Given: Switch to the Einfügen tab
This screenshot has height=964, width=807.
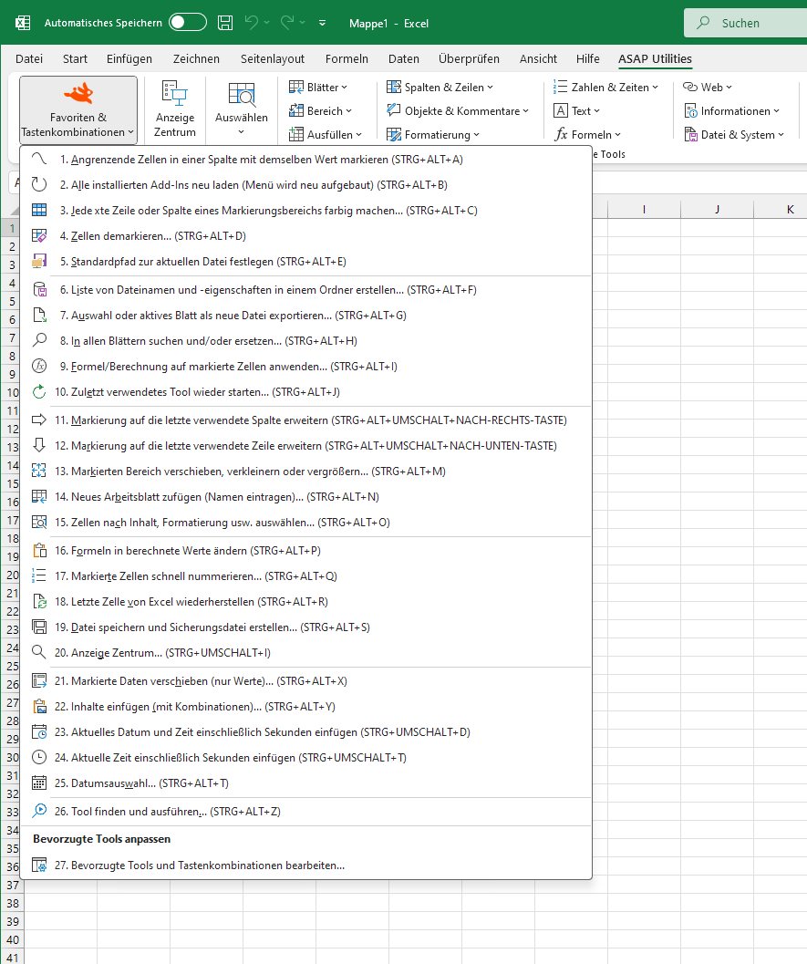Looking at the screenshot, I should (x=129, y=58).
